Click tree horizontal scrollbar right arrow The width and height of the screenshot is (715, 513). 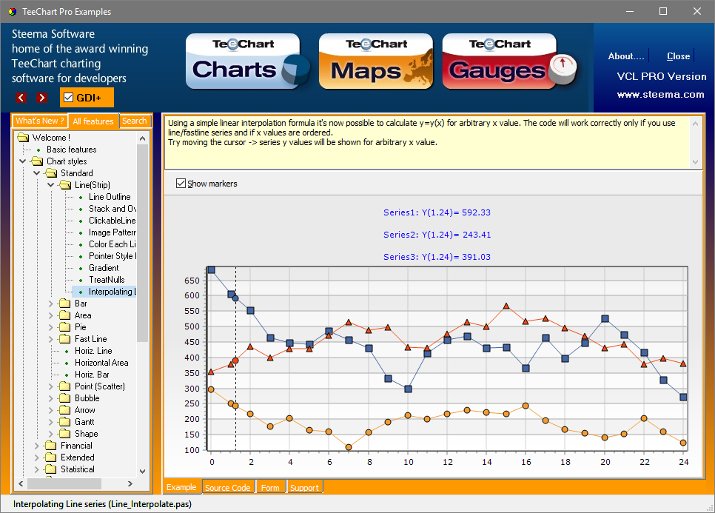click(130, 483)
